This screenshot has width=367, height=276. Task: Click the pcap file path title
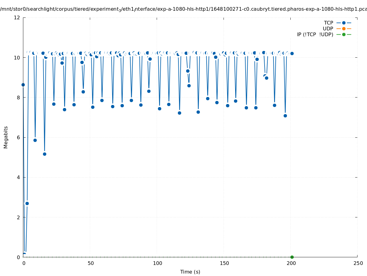183,9
